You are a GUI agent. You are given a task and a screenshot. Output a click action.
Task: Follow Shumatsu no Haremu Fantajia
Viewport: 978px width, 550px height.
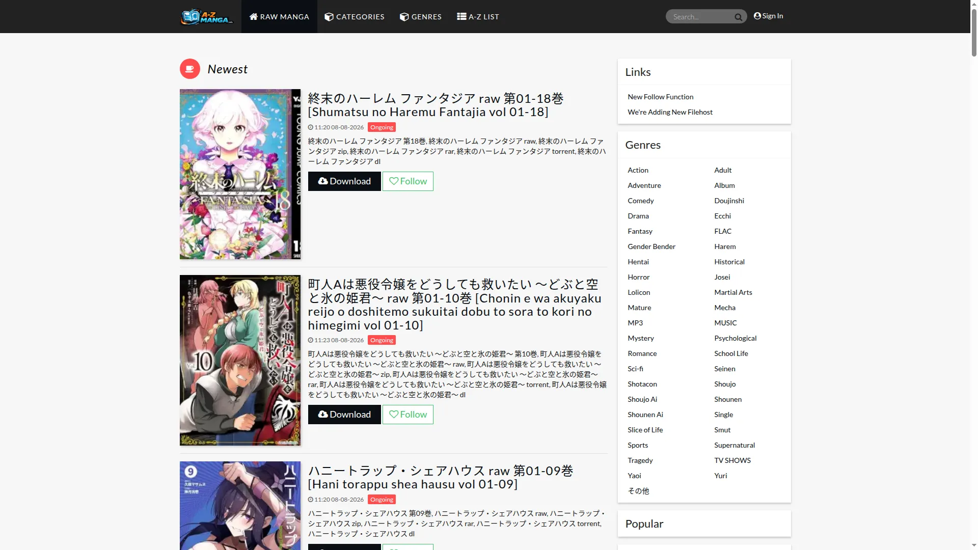click(x=408, y=181)
